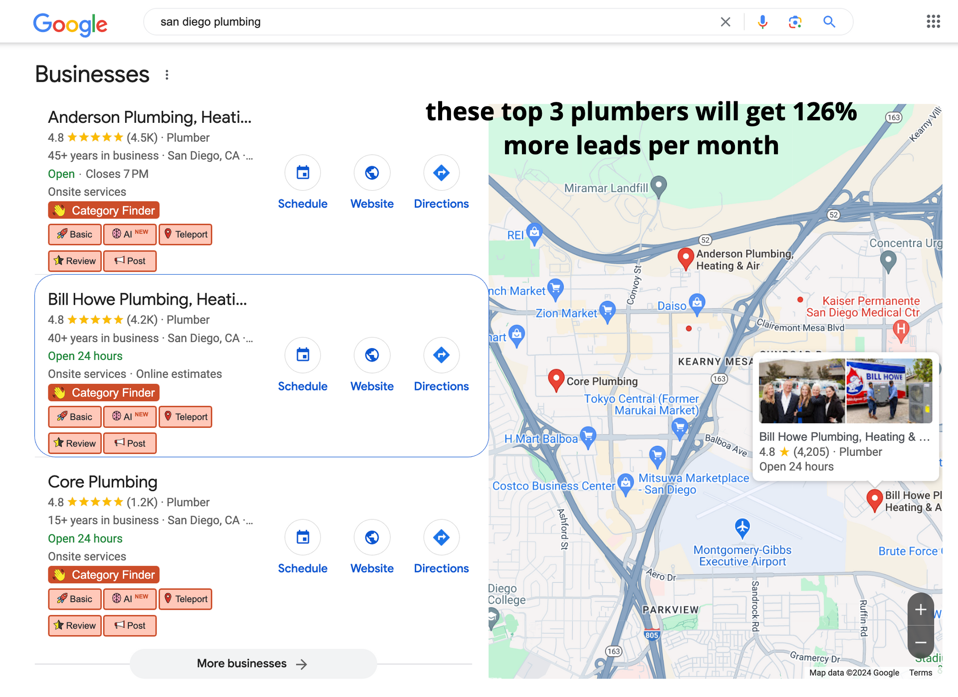This screenshot has width=958, height=697.
Task: Get Directions icon for Bill Howe Plumbing
Action: pos(442,355)
